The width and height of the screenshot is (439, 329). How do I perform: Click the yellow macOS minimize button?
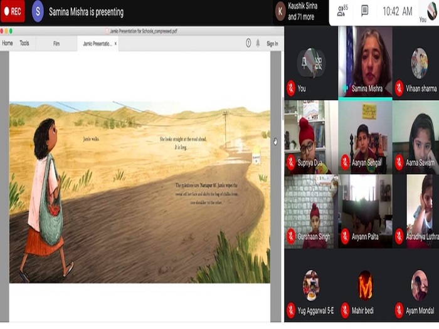[x=6, y=31]
